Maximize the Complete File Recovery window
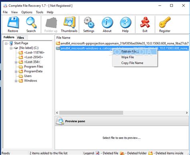This screenshot has height=155, width=190. pyautogui.click(x=172, y=6)
